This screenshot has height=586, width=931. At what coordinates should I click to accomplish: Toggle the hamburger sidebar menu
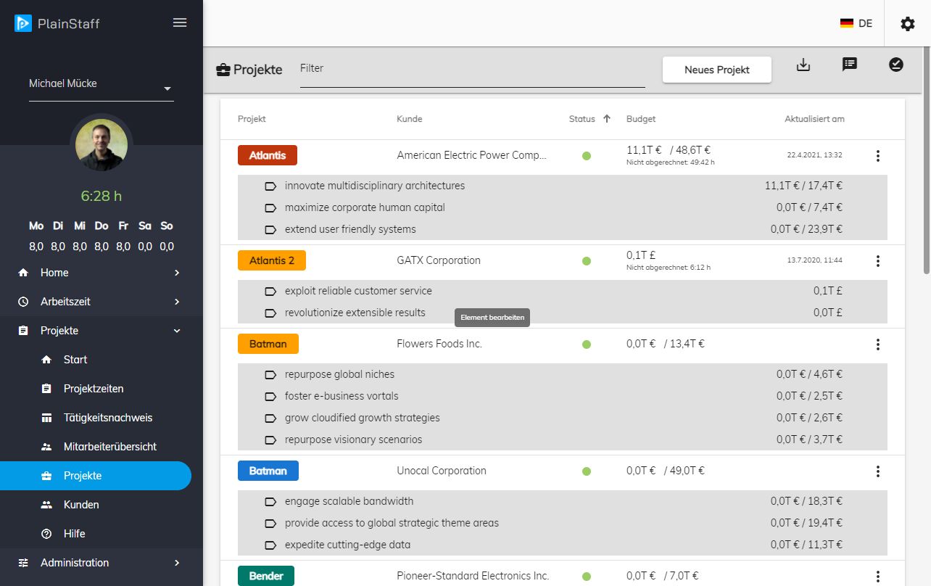point(180,22)
